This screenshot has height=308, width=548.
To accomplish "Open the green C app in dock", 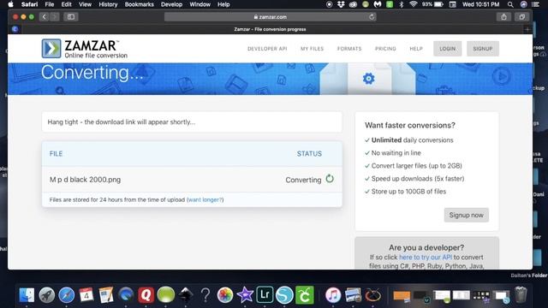I will [305, 295].
